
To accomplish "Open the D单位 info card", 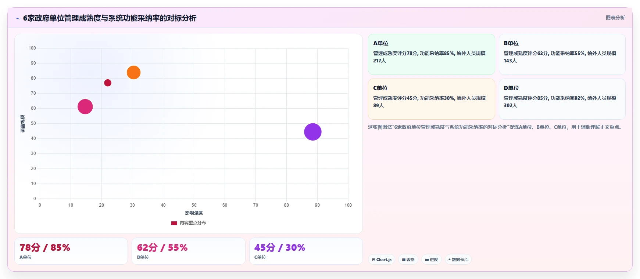I will coord(562,99).
